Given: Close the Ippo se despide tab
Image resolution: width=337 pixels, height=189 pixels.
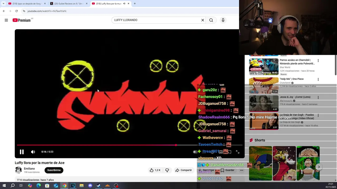Looking at the screenshot, I should [x=45, y=4].
